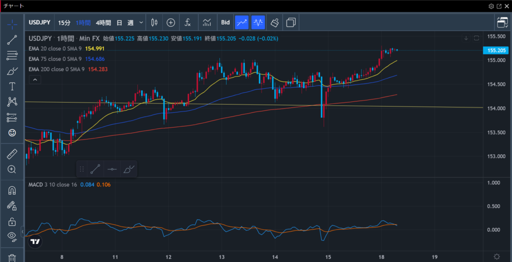Open chart settings gear at bottom right
The image size is (512, 262).
tap(496, 256)
